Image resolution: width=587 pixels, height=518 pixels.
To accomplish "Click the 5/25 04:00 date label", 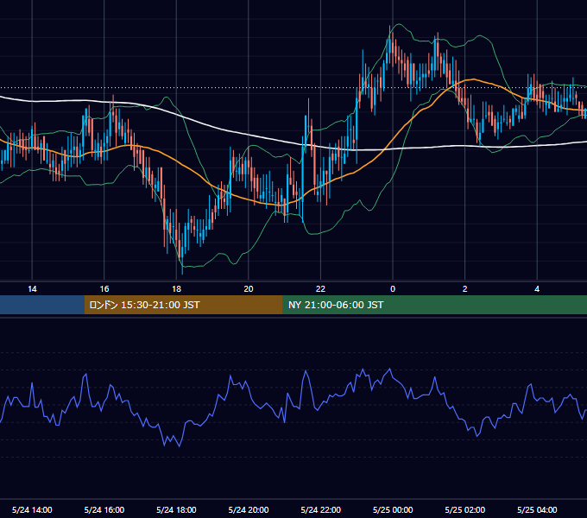I will pyautogui.click(x=537, y=509).
